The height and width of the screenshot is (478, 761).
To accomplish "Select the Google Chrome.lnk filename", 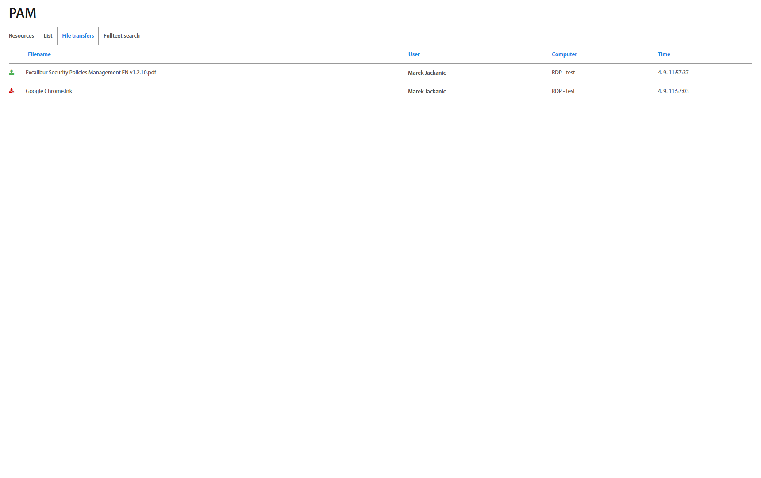I will (x=49, y=91).
